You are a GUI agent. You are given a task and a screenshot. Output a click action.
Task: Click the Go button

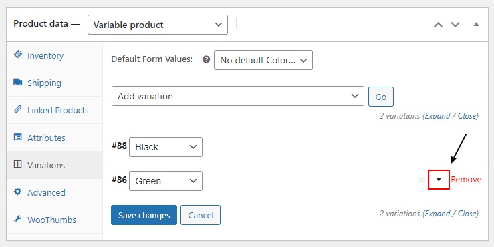381,97
